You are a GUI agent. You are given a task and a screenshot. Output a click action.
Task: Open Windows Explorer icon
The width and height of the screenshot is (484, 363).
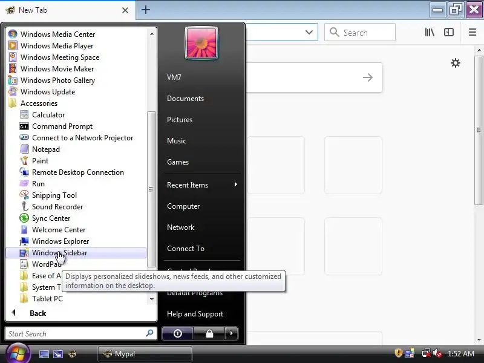pos(24,241)
